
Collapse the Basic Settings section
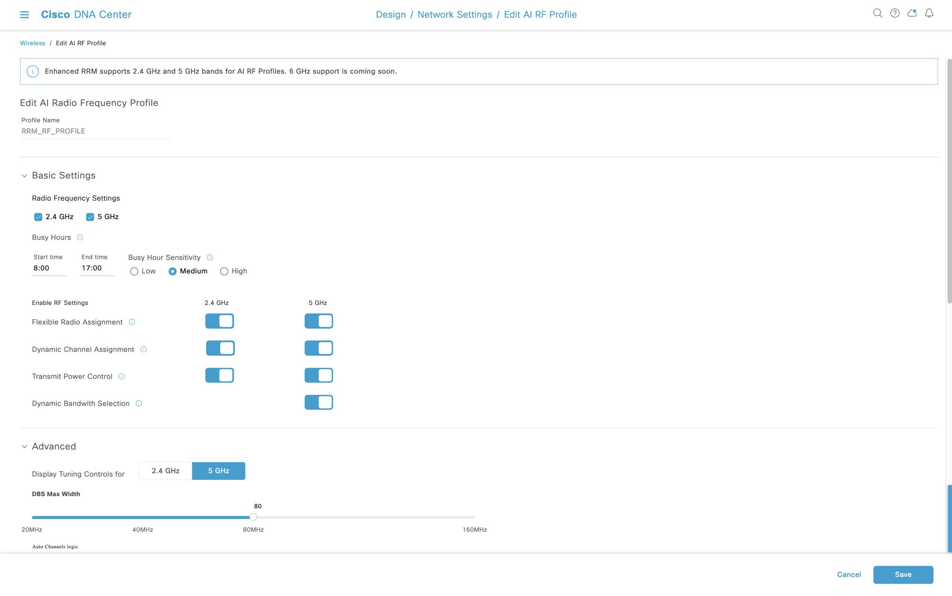tap(24, 175)
